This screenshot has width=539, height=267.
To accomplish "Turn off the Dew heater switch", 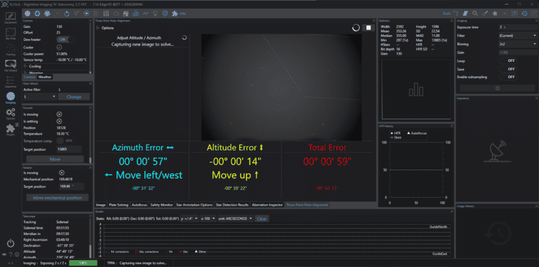I will (x=65, y=40).
